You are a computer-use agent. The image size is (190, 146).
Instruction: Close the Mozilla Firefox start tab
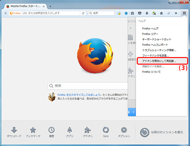click(44, 6)
